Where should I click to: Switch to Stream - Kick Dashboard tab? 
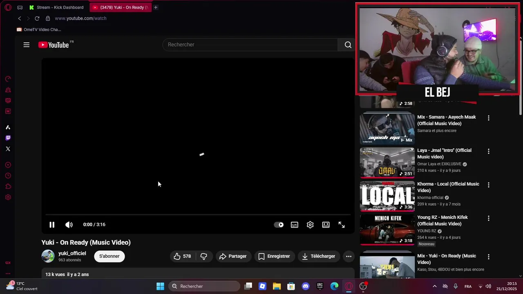point(56,7)
